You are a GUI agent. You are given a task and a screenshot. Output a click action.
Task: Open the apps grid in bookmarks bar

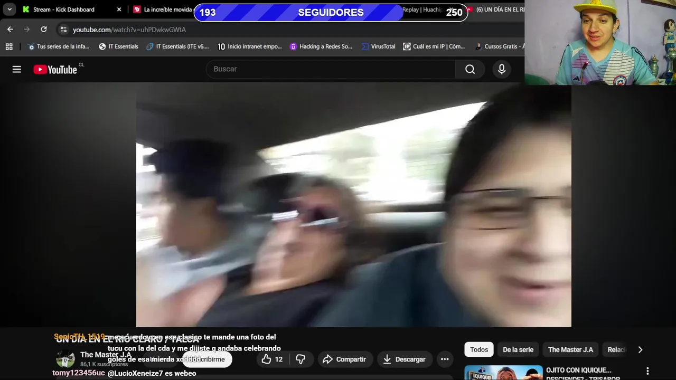click(x=9, y=46)
